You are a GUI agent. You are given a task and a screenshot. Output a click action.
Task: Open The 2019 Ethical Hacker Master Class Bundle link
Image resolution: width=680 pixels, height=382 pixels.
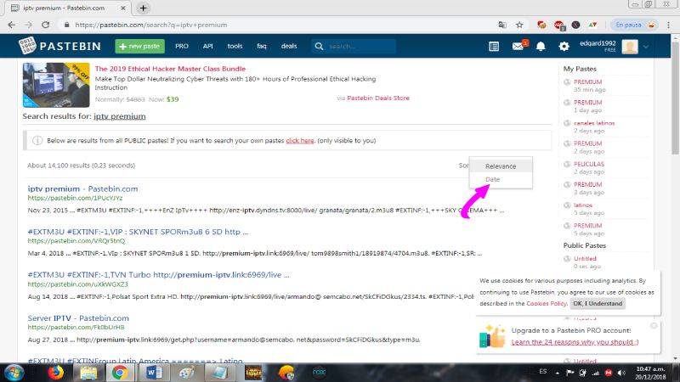[170, 69]
